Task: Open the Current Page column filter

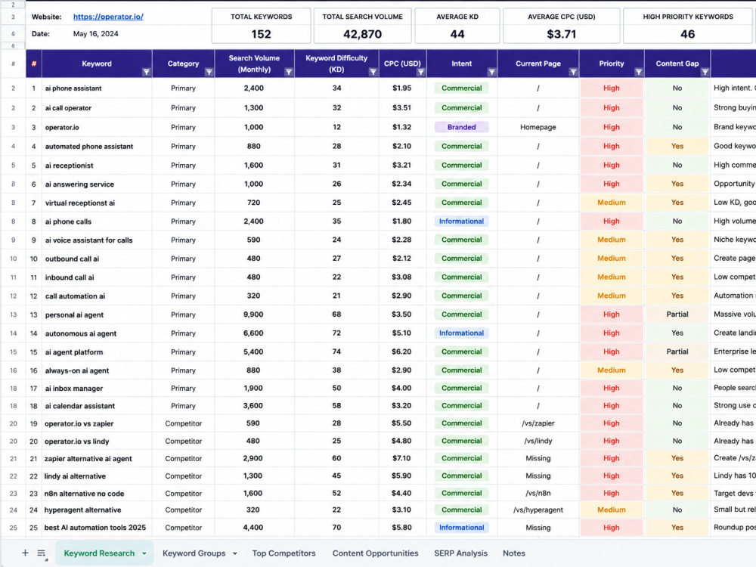Action: [573, 73]
